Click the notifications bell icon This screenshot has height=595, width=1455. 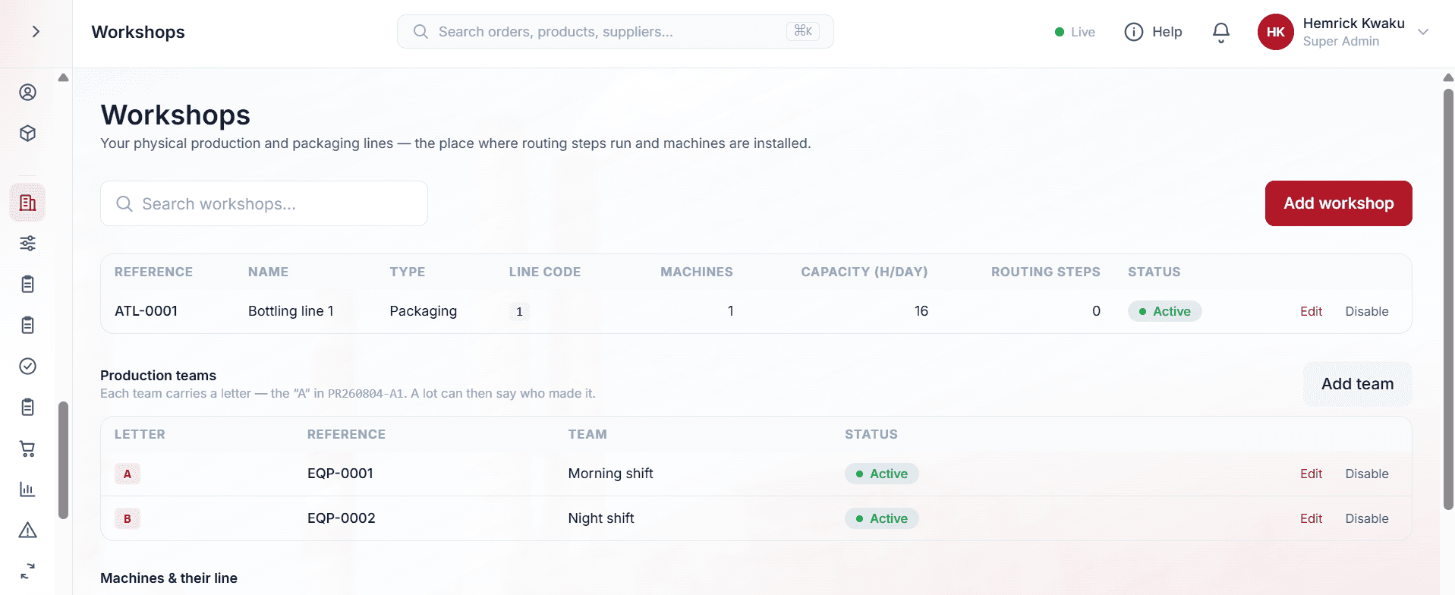[1220, 32]
